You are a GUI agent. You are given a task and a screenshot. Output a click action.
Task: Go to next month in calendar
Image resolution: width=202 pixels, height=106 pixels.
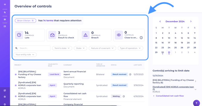191,21
